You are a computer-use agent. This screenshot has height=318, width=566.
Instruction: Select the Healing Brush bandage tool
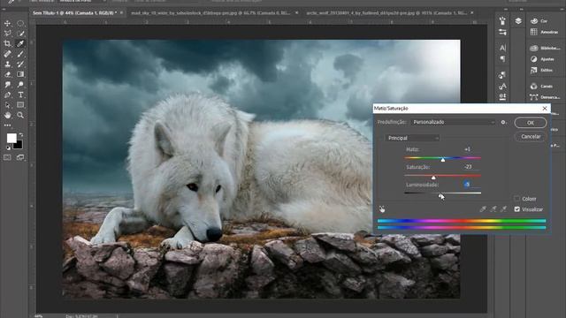click(7, 54)
